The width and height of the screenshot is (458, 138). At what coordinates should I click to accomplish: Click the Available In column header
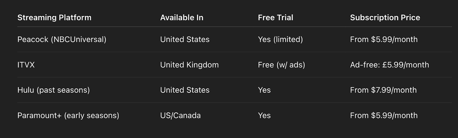(182, 18)
